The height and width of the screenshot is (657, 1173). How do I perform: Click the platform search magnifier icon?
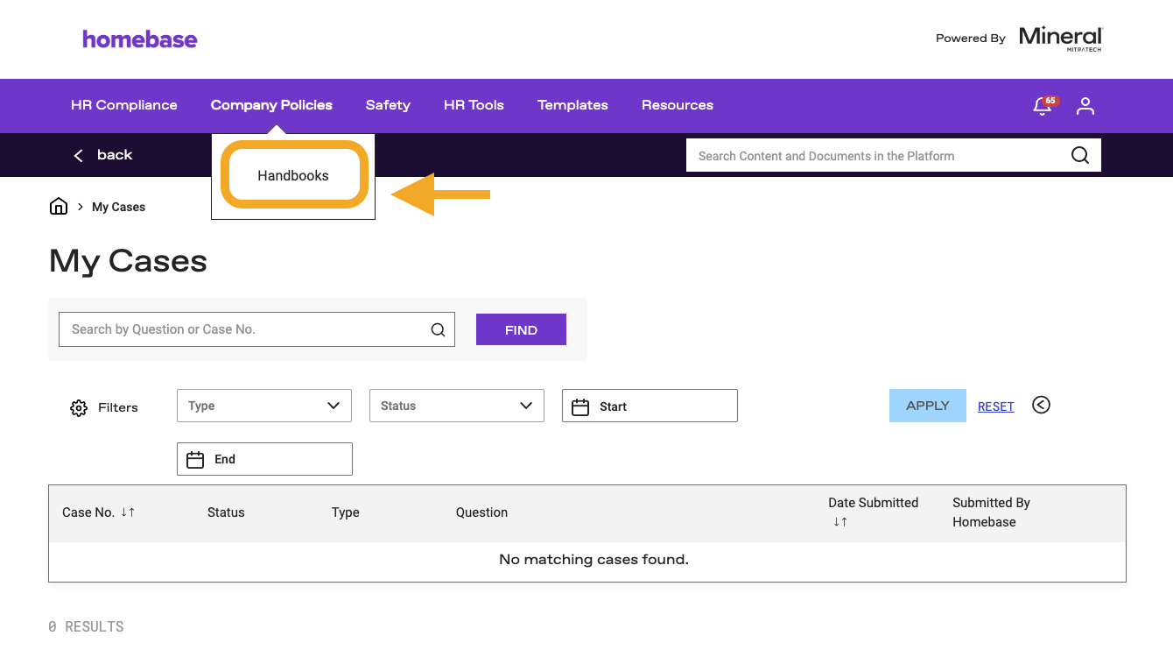(x=1080, y=156)
